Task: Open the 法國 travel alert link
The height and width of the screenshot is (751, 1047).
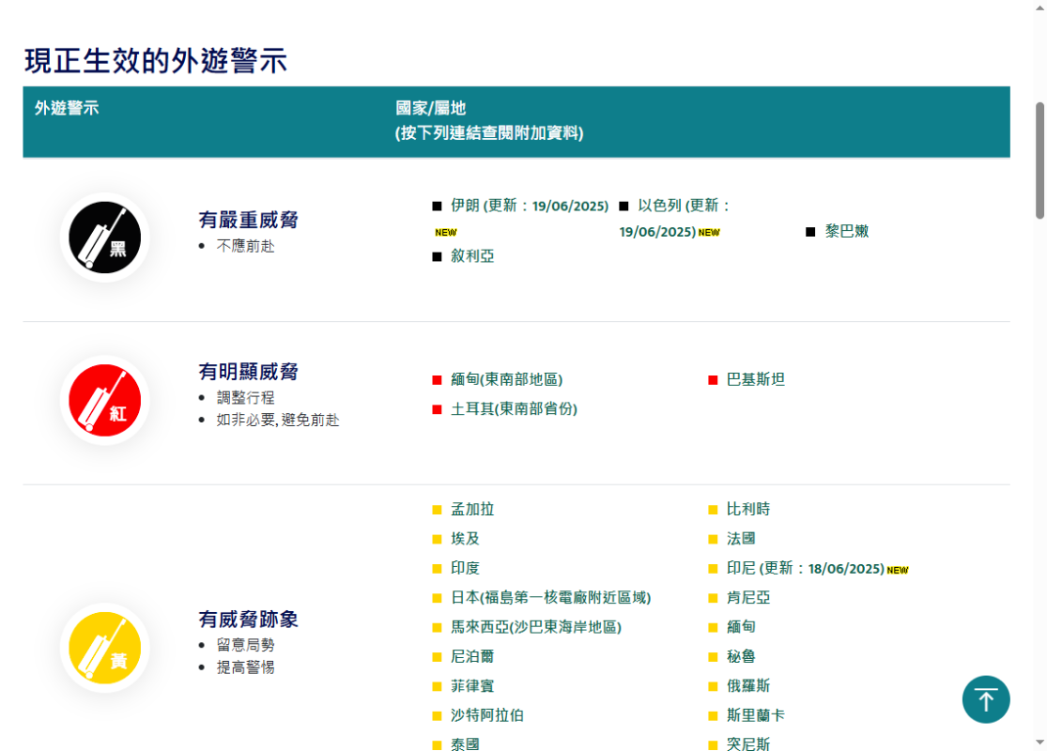Action: pos(741,539)
